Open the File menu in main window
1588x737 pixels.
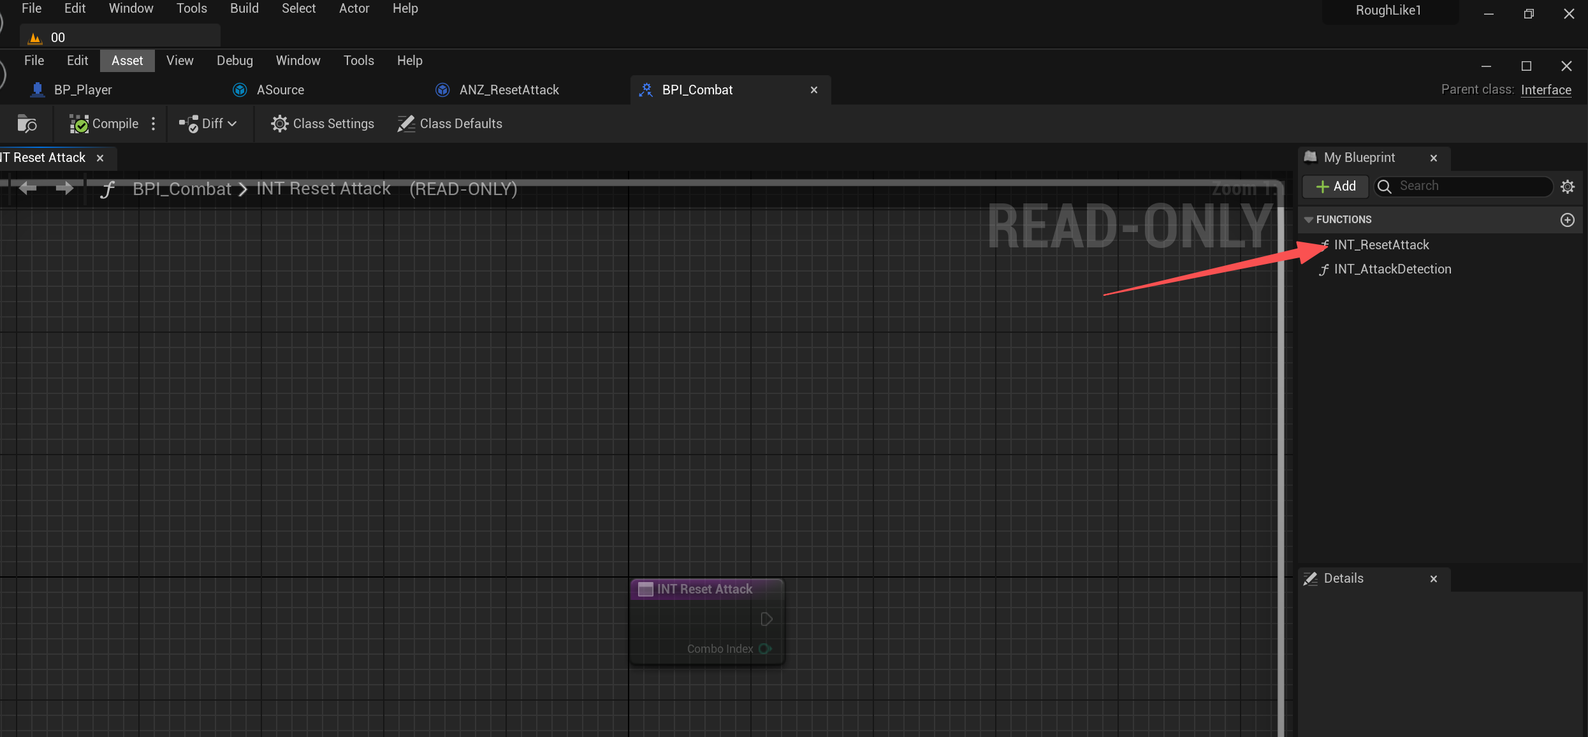point(31,8)
